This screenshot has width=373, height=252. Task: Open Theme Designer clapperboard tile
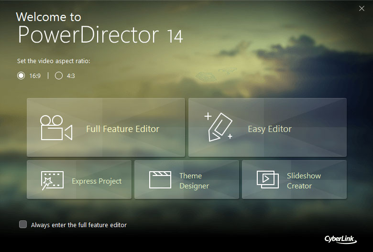(x=186, y=180)
